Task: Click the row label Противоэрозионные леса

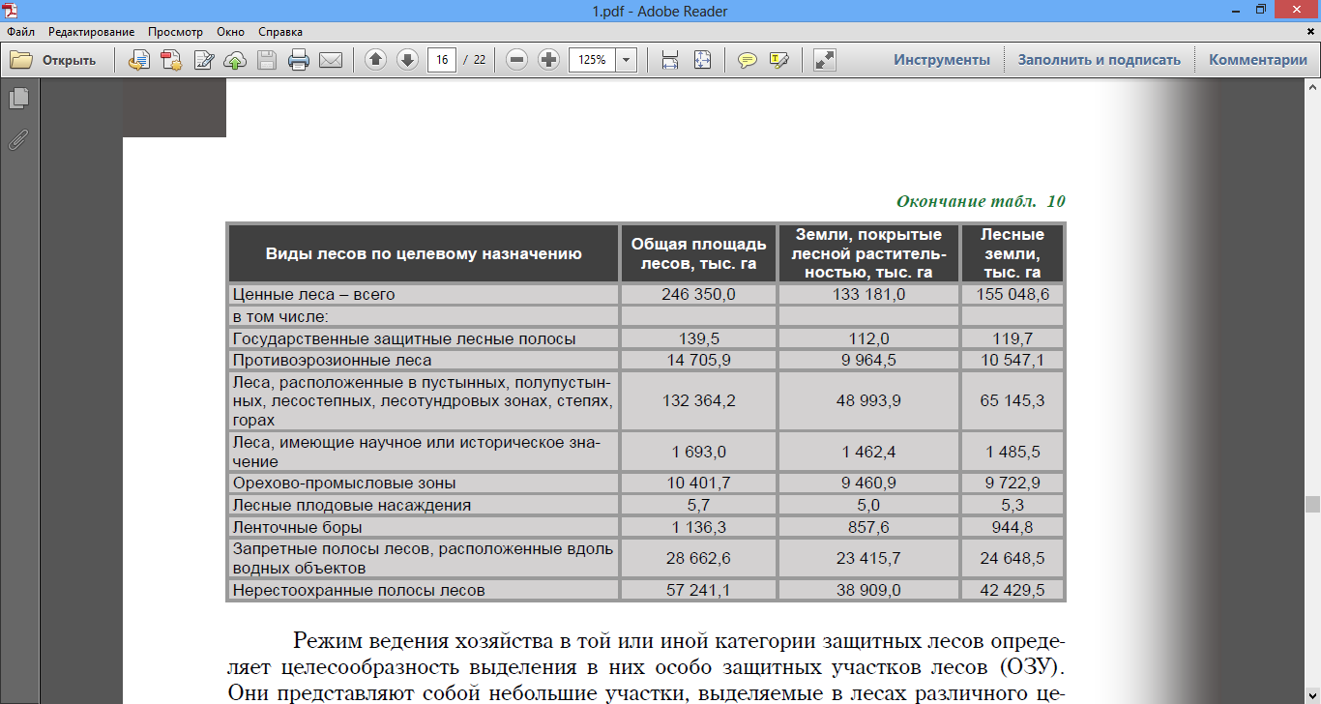Action: (x=332, y=361)
